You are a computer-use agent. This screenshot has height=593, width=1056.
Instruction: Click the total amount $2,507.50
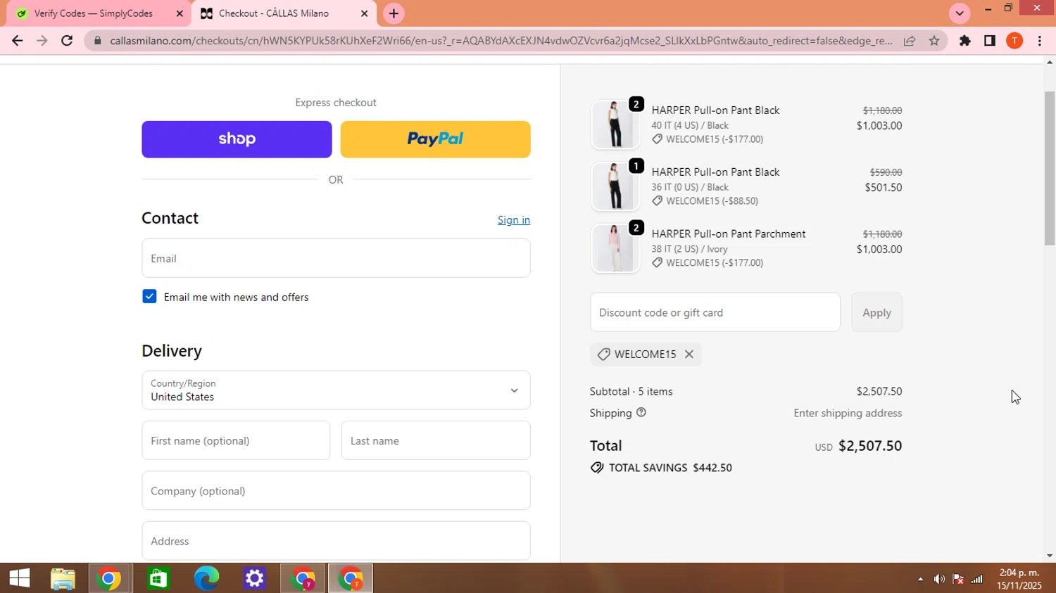point(870,446)
